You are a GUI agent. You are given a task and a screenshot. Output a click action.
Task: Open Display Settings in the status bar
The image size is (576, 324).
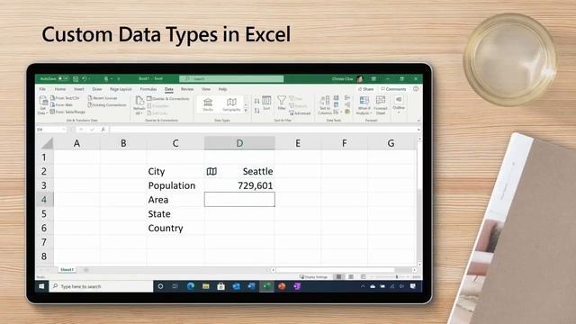pyautogui.click(x=313, y=277)
